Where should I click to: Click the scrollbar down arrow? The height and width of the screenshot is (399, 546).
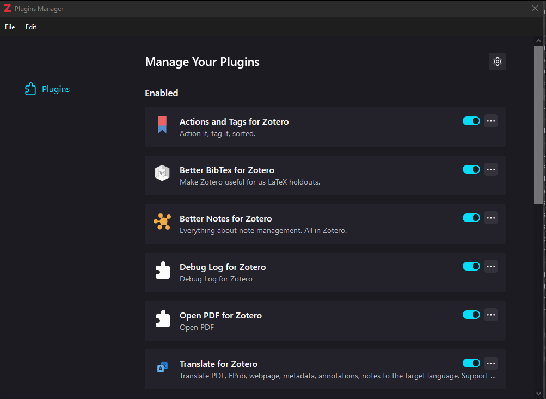click(x=538, y=394)
